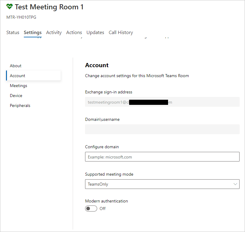Viewport: 245px width, 232px height.
Task: Go to the Updates tab
Action: pyautogui.click(x=95, y=33)
